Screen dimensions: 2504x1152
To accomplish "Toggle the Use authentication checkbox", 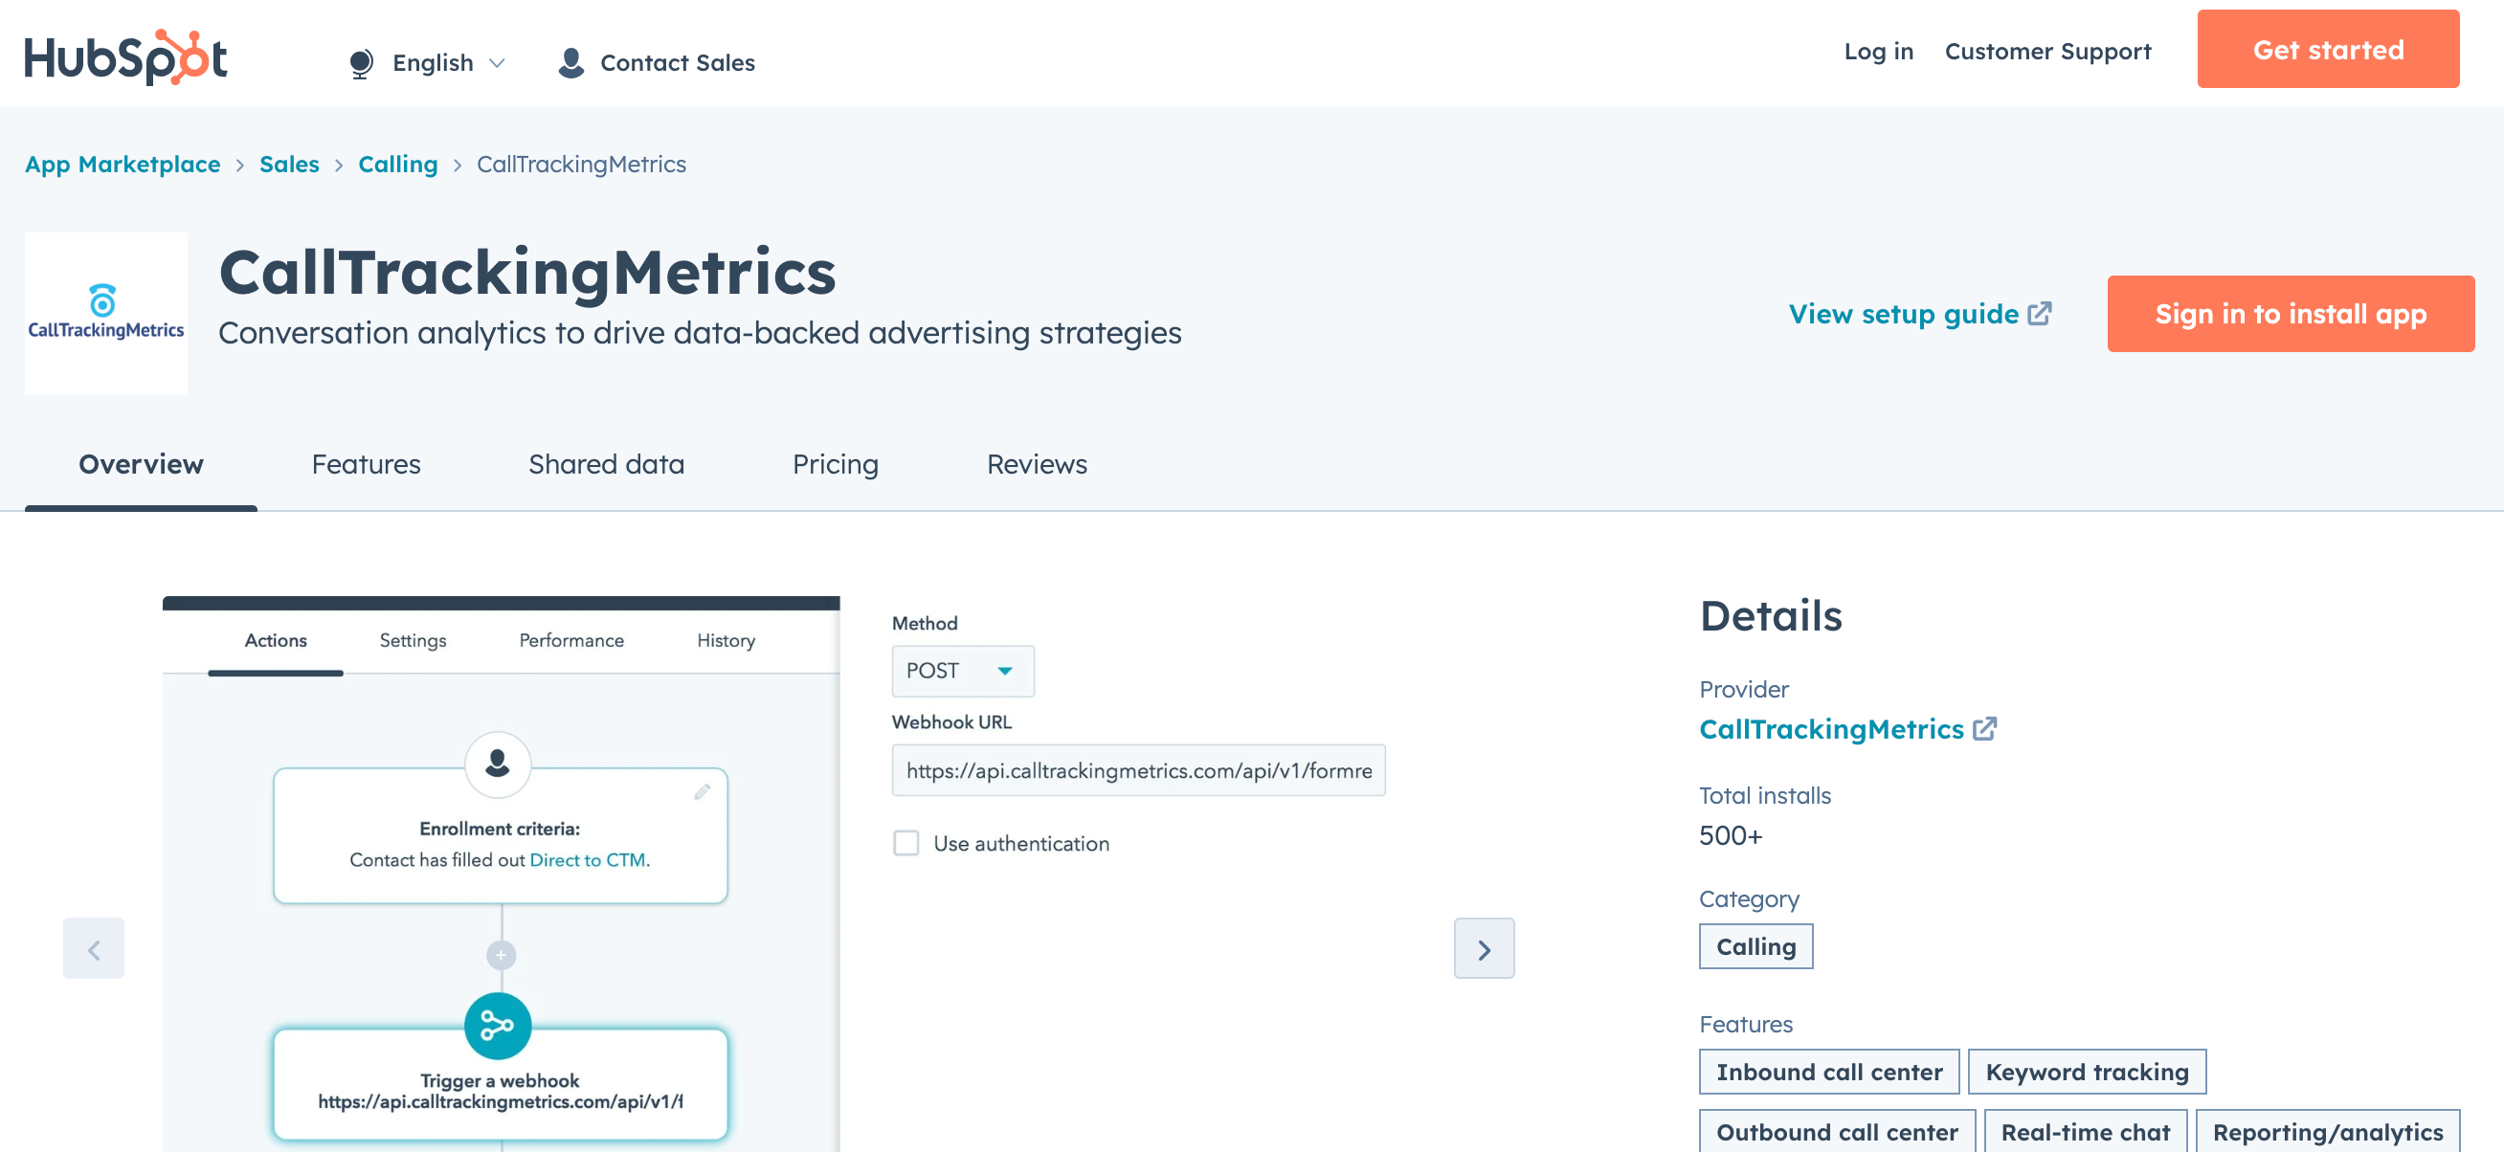I will pos(905,842).
